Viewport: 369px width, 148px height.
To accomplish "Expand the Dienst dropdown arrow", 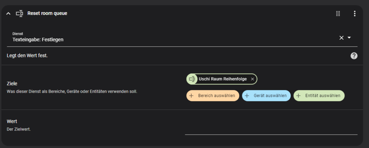I will pos(349,37).
